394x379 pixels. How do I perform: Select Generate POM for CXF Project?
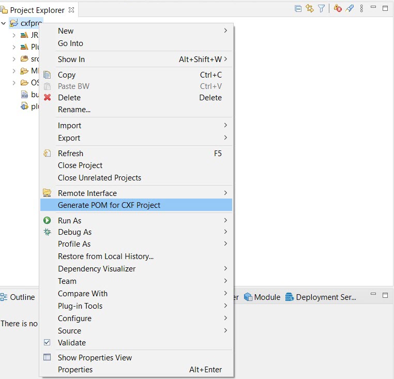coord(109,205)
